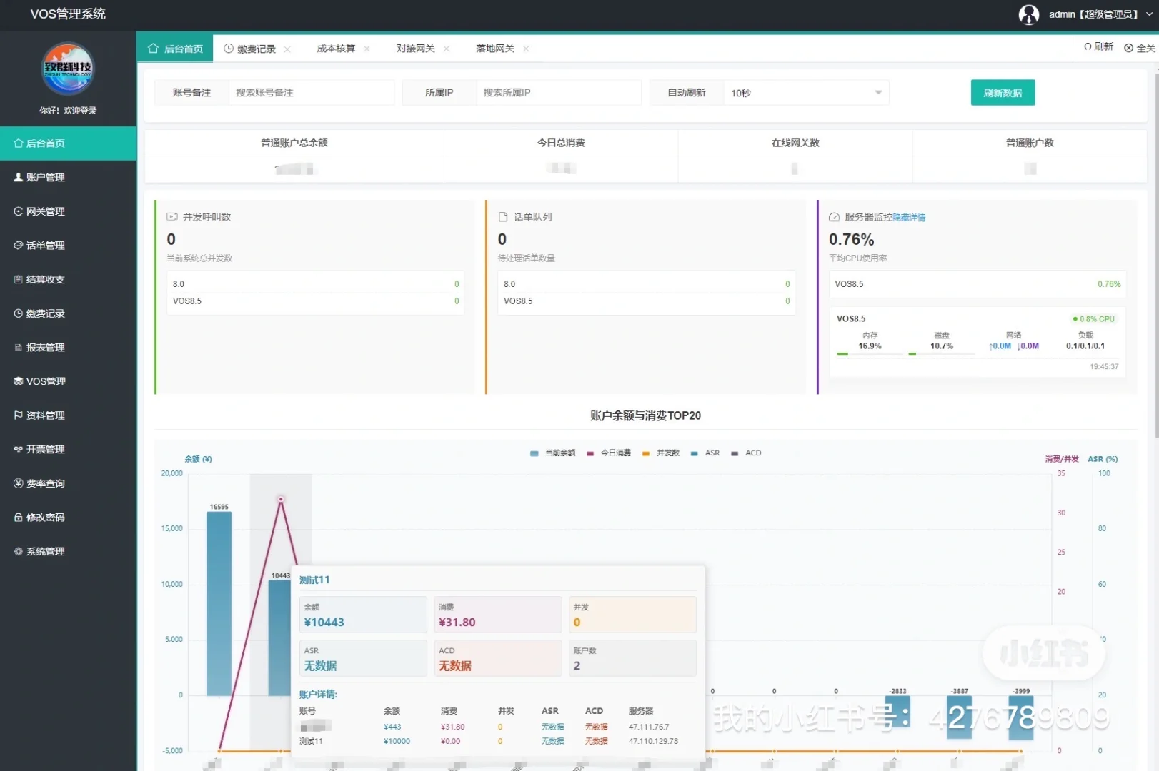Image resolution: width=1159 pixels, height=771 pixels.
Task: Click the 资料管理 flag icon
Action: pyautogui.click(x=19, y=415)
